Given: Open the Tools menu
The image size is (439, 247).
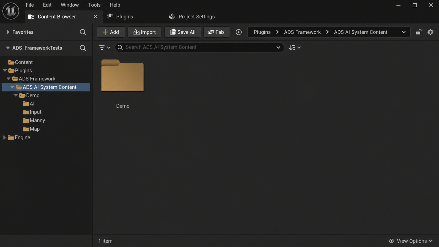Looking at the screenshot, I should (94, 5).
